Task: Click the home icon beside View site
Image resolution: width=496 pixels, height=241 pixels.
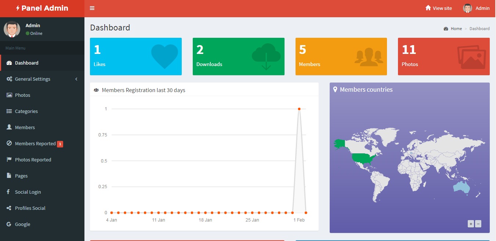Action: (x=428, y=8)
